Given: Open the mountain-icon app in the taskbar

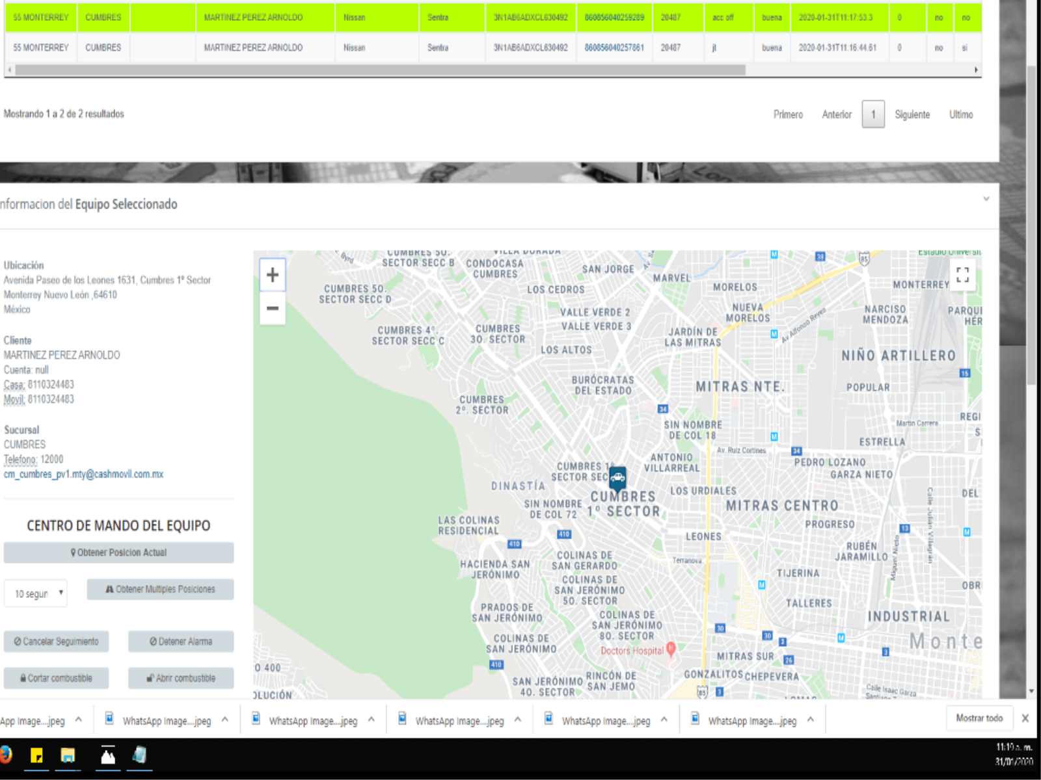Looking at the screenshot, I should pos(108,755).
